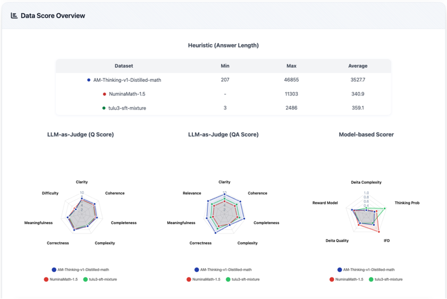
Task: Click the Completeness axis label in Q Score radar
Action: tap(124, 223)
